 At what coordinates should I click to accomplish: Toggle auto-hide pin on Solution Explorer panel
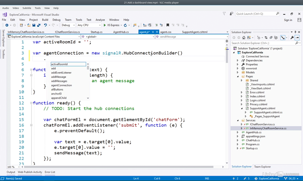pyautogui.click(x=295, y=32)
